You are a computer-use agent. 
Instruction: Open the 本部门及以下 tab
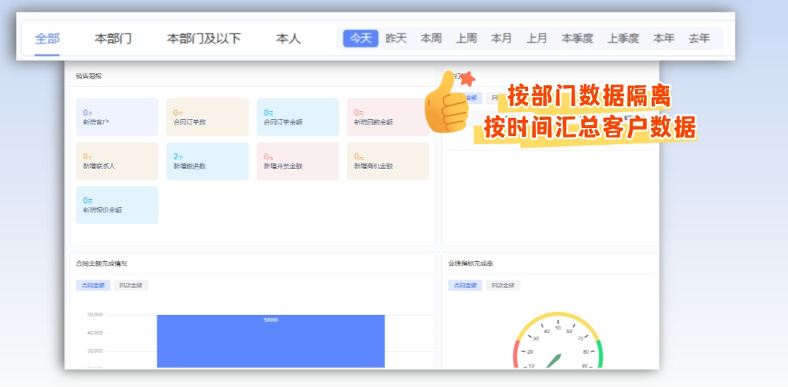204,39
